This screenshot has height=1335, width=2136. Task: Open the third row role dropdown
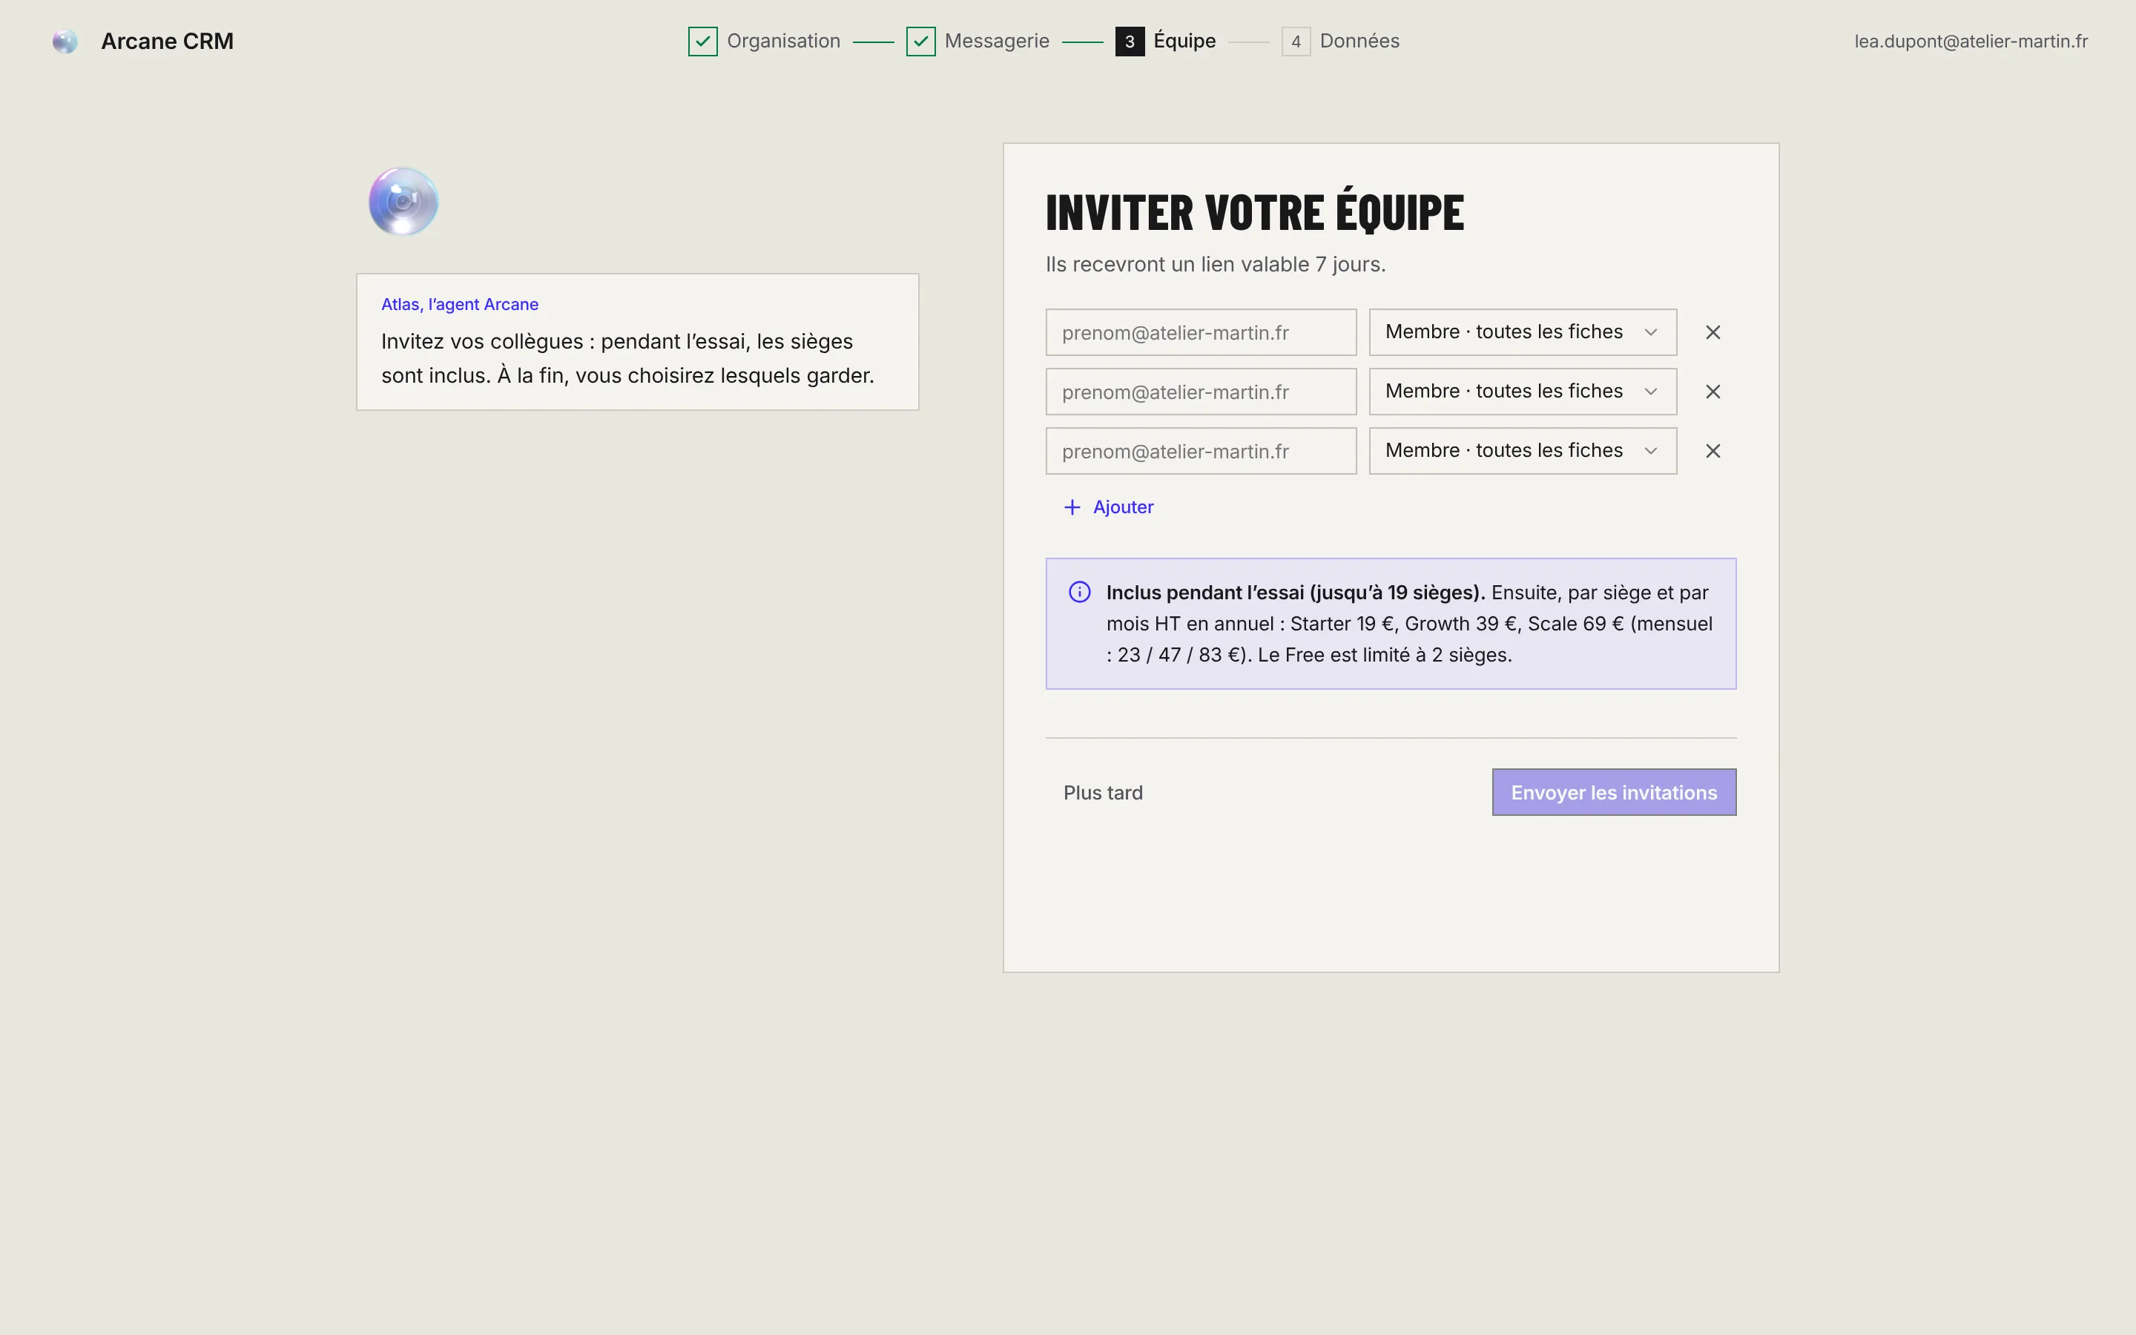1523,450
